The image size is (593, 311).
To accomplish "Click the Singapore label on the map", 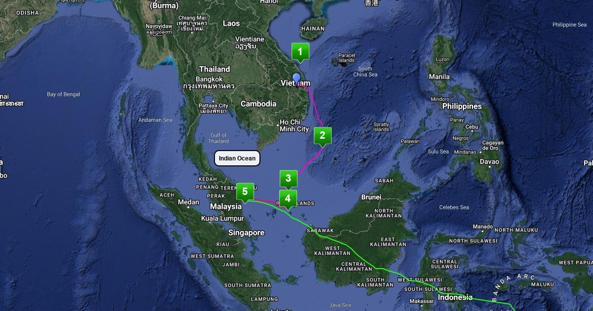I will pos(246,233).
